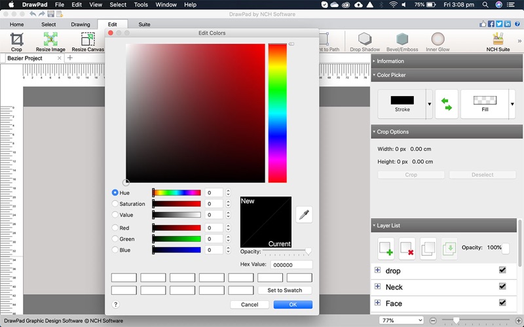
Task: Swap stroke and fill colors
Action: click(446, 105)
